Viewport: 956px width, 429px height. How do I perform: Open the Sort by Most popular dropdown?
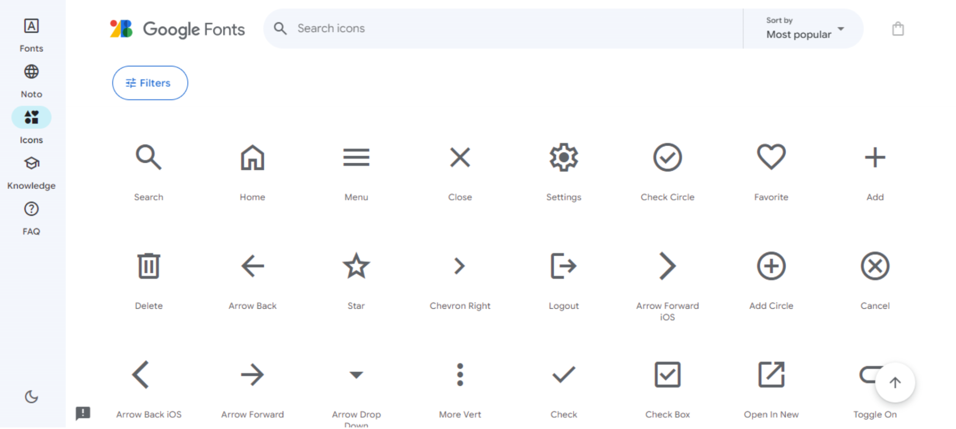[x=803, y=28]
